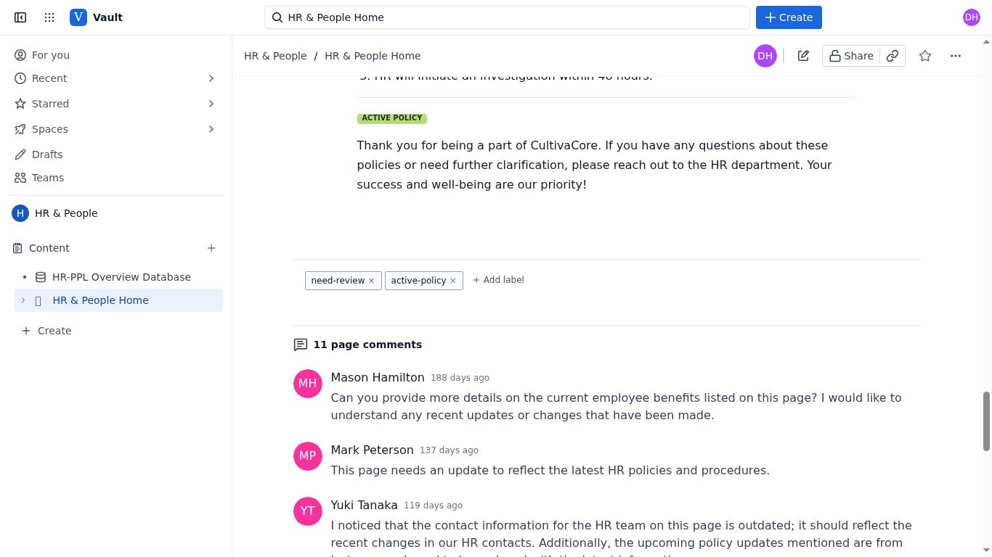This screenshot has height=557, width=992.
Task: Open the app switcher grid
Action: click(49, 17)
